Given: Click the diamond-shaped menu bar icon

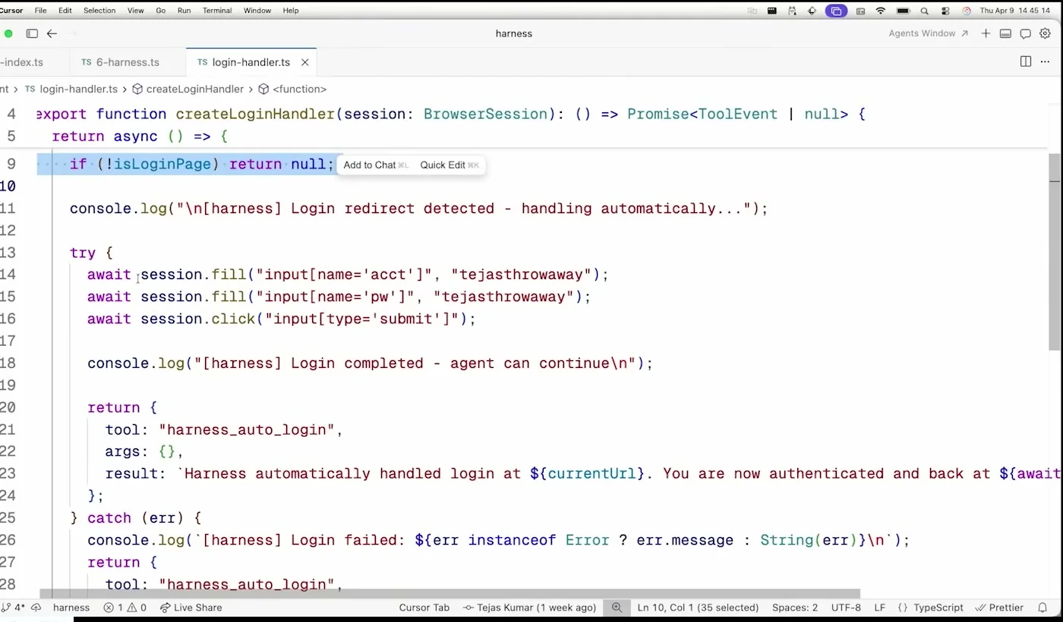Looking at the screenshot, I should pyautogui.click(x=812, y=11).
